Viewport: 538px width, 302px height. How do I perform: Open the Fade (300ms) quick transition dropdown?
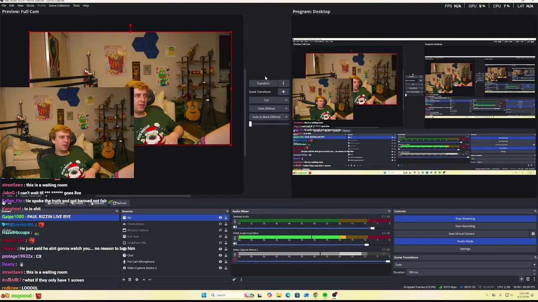click(286, 109)
